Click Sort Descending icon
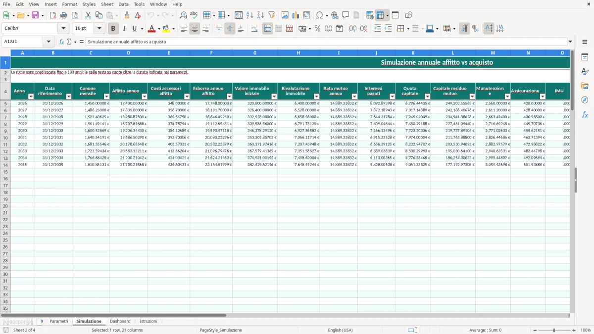Image resolution: width=594 pixels, height=334 pixels. [261, 15]
